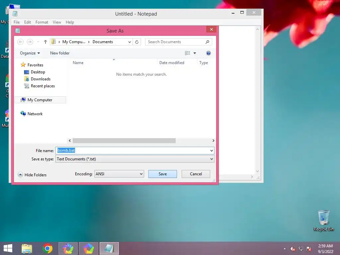Select My Computer in navigation pane
Viewport: 340px width, 255px height.
point(40,100)
